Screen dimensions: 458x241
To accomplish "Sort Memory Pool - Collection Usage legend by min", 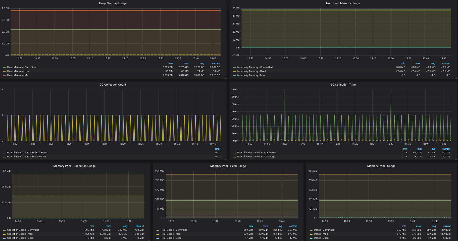I will tap(92, 226).
